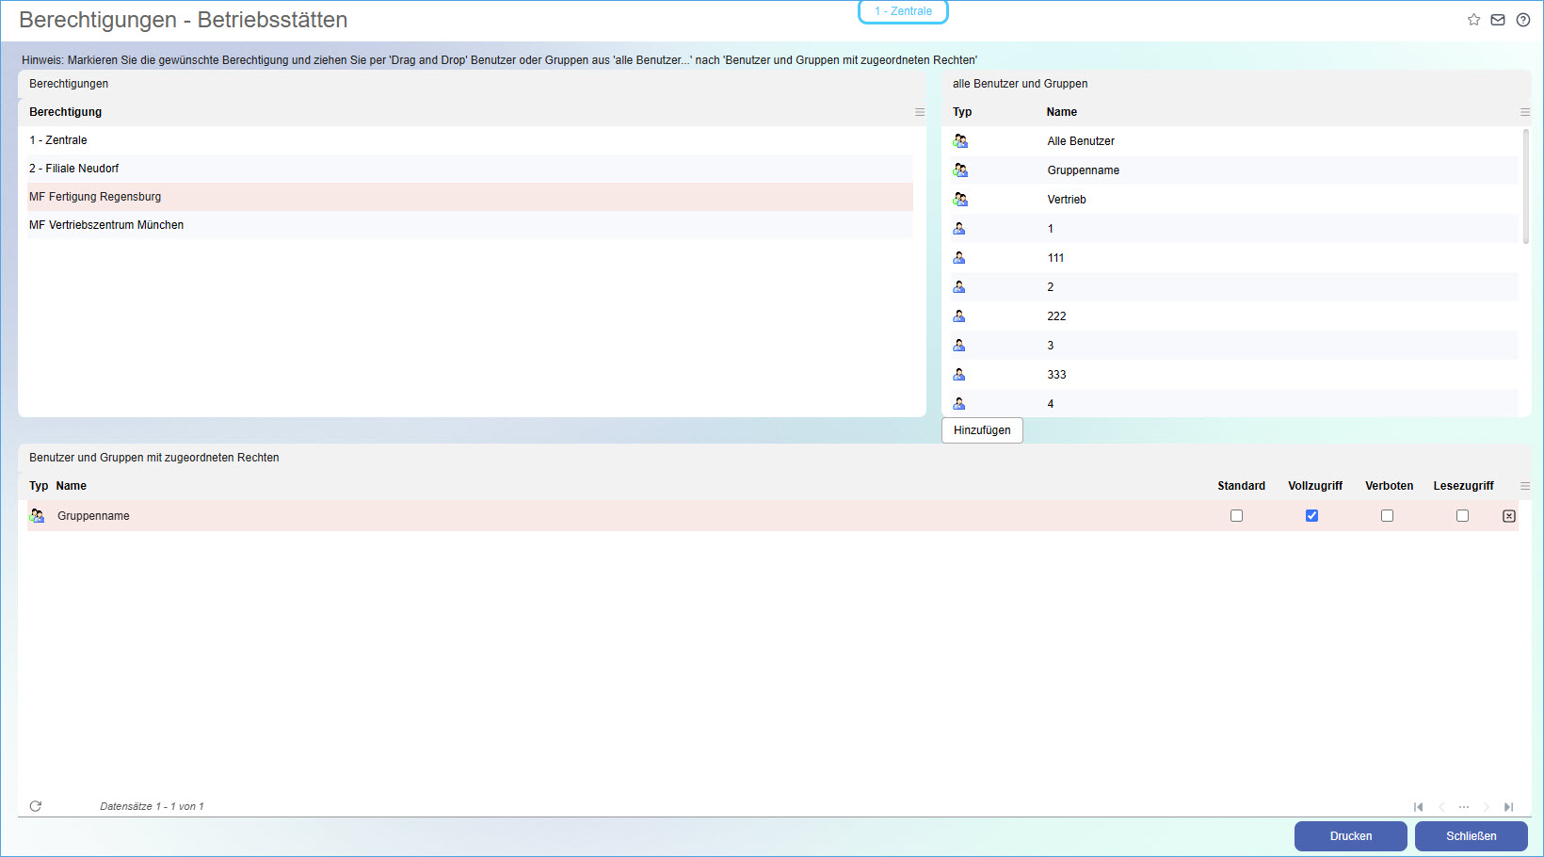The width and height of the screenshot is (1544, 857).
Task: Select 'MF Vertriebszentrum München' permission
Action: pyautogui.click(x=106, y=225)
